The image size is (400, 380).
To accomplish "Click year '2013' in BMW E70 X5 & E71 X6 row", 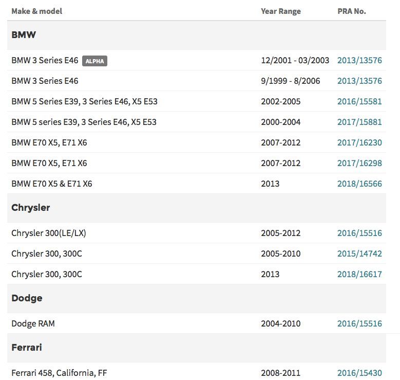I will 270,184.
